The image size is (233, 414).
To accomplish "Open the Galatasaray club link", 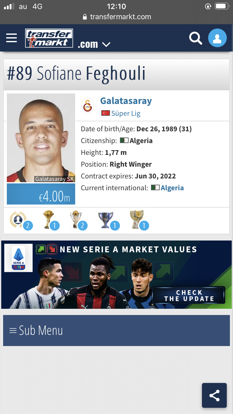I will [x=126, y=101].
